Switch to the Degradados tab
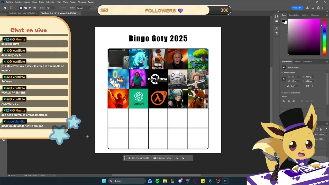The width and height of the screenshot is (329, 185). coord(294,15)
